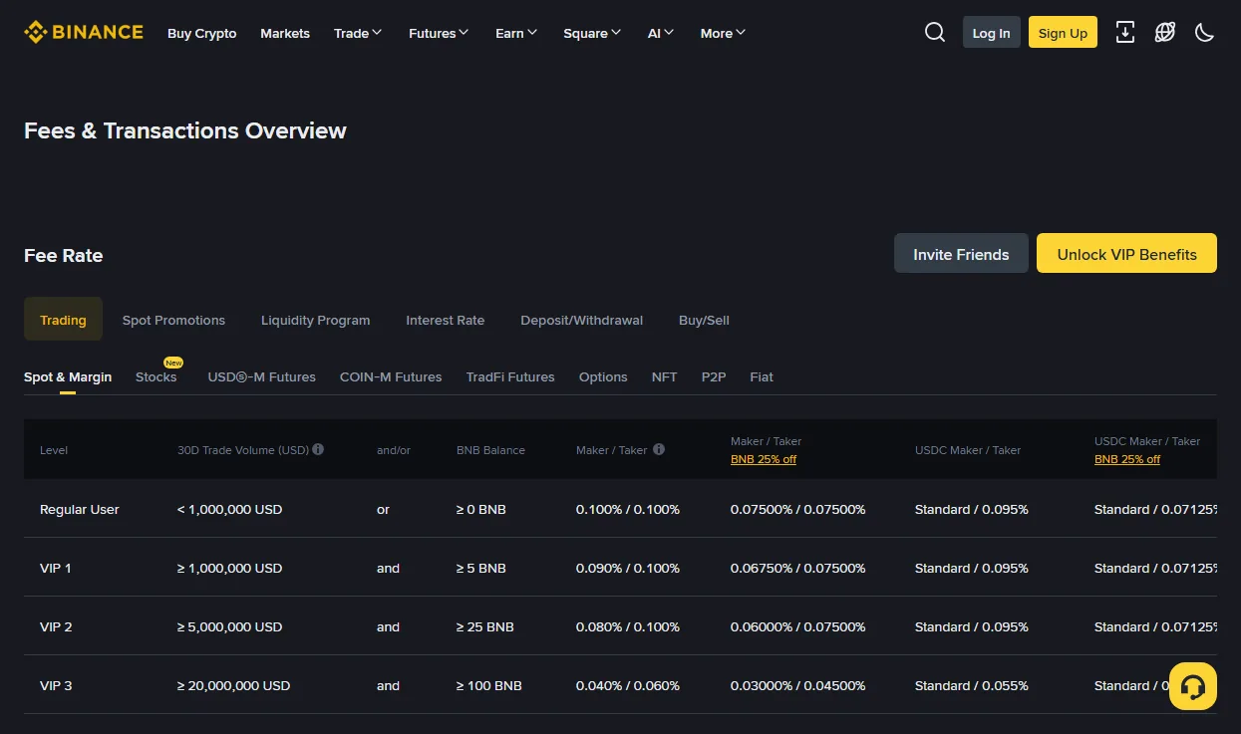Click the VIP 3 level cell
This screenshot has width=1241, height=734.
coord(56,685)
